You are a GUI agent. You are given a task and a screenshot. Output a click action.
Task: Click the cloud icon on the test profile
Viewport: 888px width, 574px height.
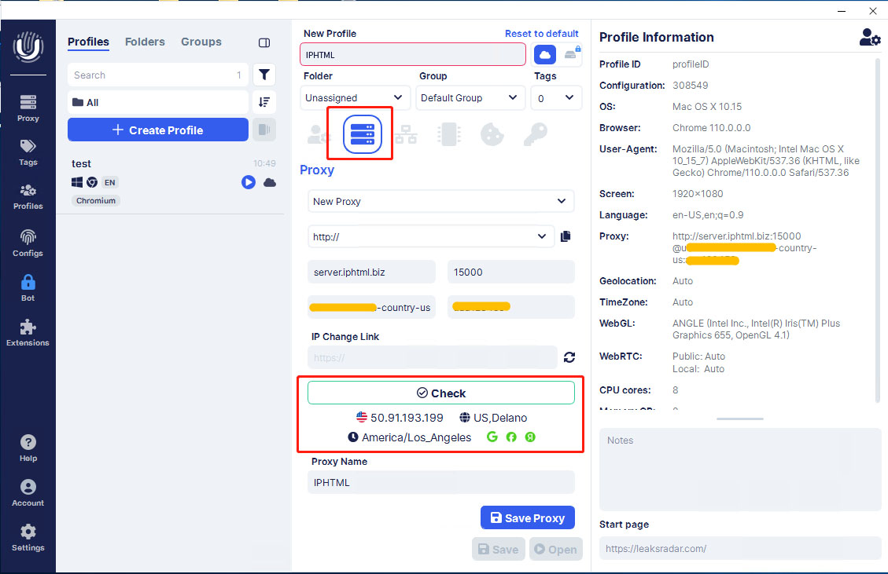(270, 182)
